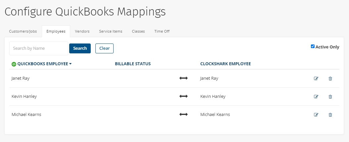Open the Vendors tab
This screenshot has height=142, width=349.
pos(82,31)
